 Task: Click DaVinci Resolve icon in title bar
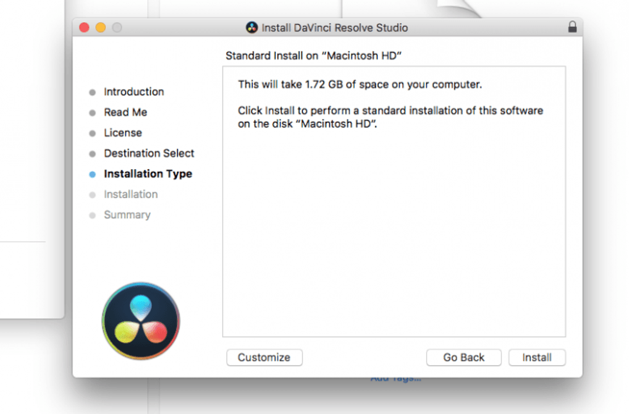252,28
